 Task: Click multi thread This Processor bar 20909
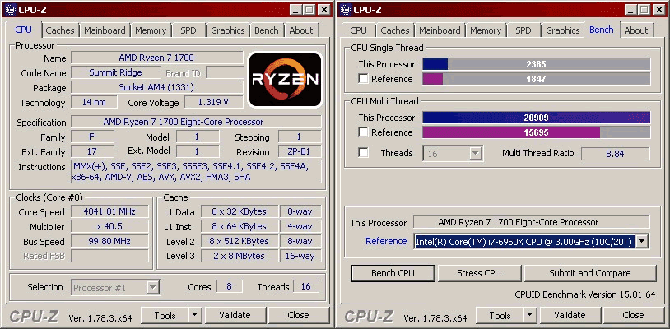(537, 118)
